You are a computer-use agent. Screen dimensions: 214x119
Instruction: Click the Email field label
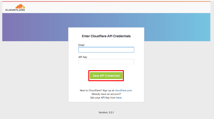point(81,45)
